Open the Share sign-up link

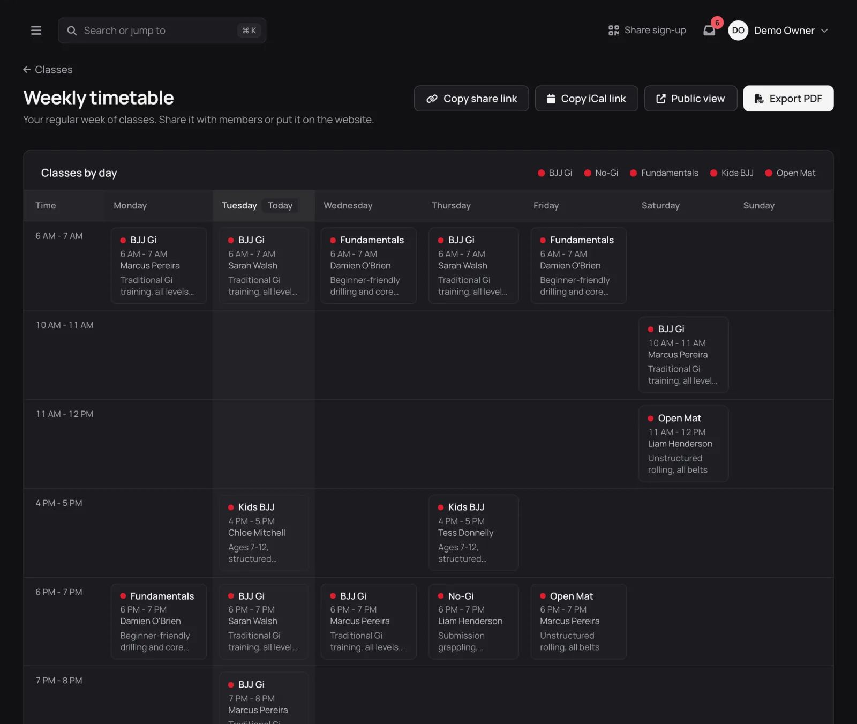point(647,31)
